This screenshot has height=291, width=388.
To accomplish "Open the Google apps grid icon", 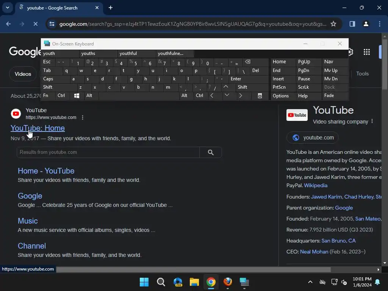I will tap(366, 52).
